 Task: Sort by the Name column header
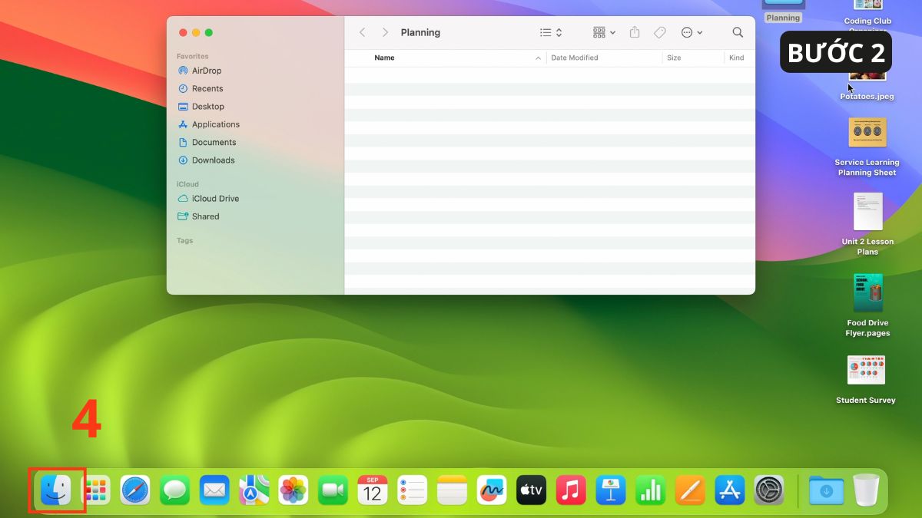click(x=384, y=58)
